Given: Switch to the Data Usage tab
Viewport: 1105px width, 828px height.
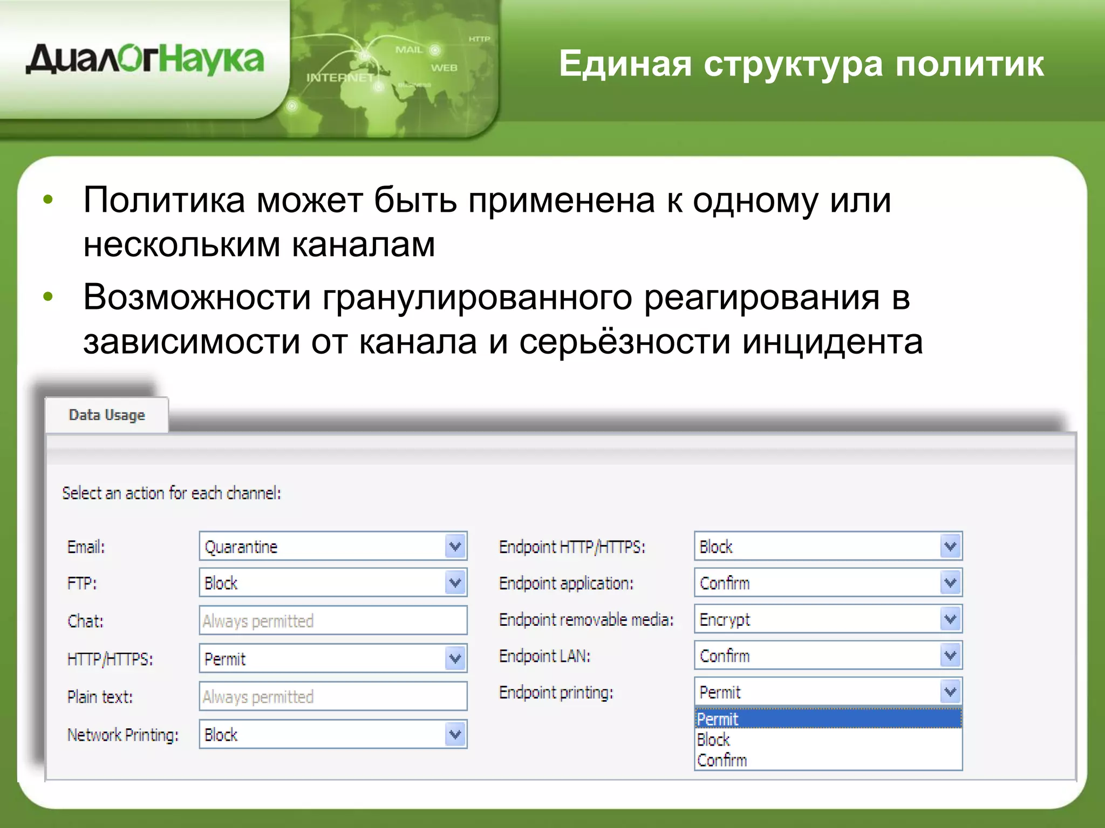Looking at the screenshot, I should point(107,415).
